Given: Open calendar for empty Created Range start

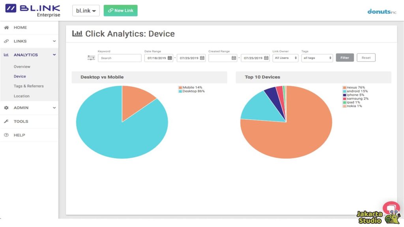Looking at the screenshot, I should click(x=234, y=58).
